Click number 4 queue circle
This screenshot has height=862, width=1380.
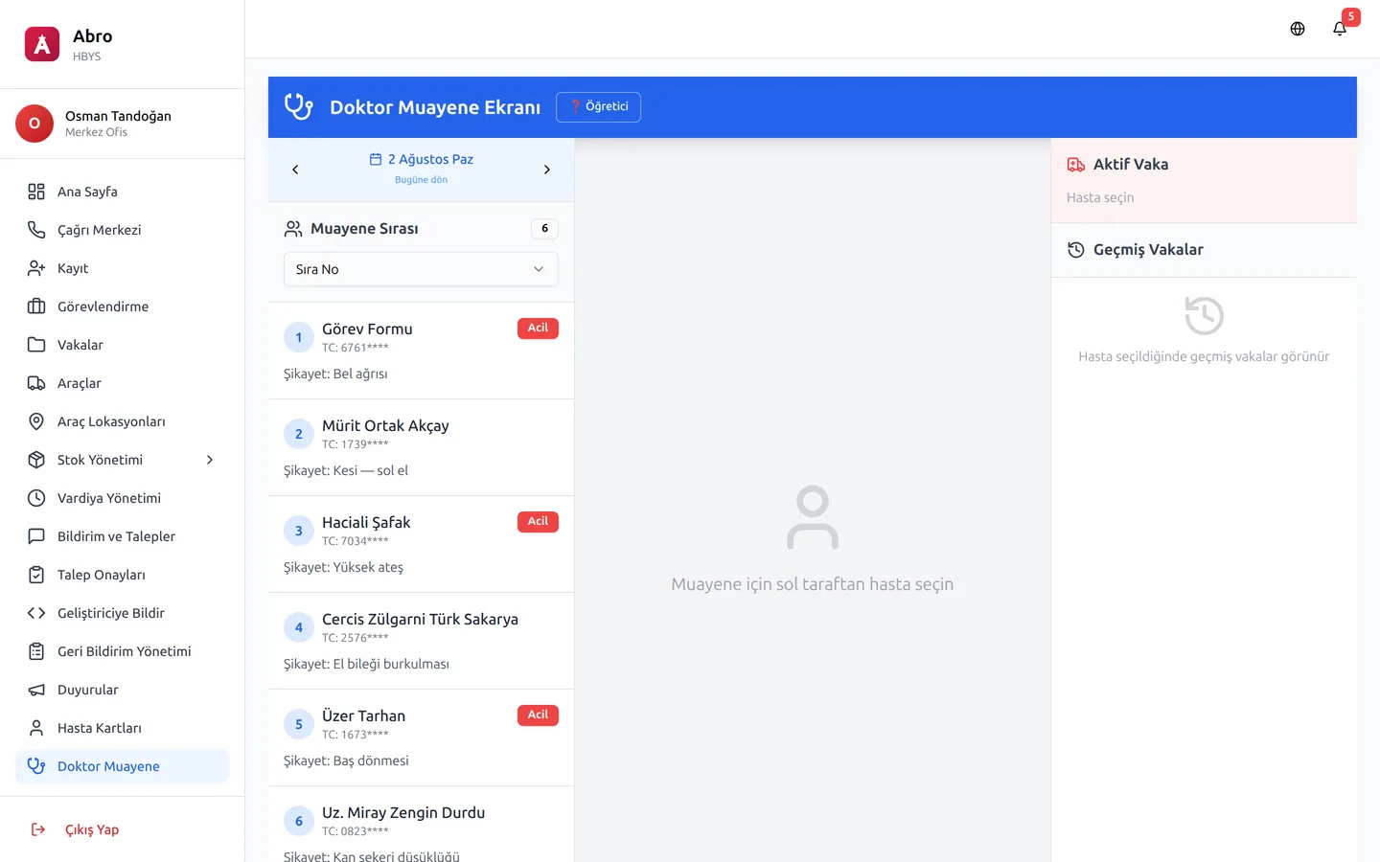click(299, 627)
